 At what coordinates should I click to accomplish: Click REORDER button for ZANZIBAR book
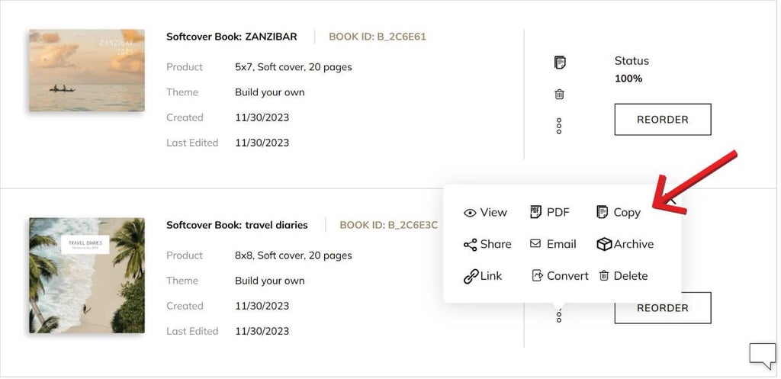click(x=662, y=120)
